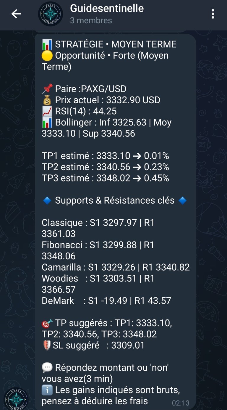227x410 pixels.
Task: Go back using the back arrow
Action: 16,14
